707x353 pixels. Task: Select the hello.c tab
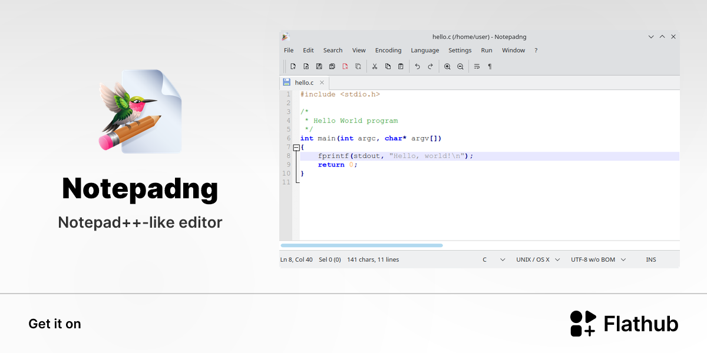[304, 83]
